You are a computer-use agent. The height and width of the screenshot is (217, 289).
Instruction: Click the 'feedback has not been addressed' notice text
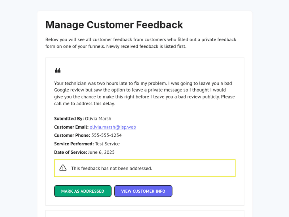112,168
